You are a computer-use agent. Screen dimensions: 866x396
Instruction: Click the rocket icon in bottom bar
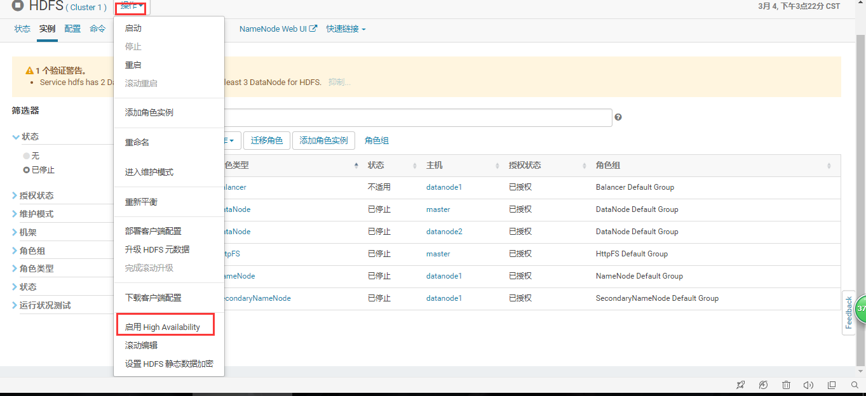tap(741, 385)
